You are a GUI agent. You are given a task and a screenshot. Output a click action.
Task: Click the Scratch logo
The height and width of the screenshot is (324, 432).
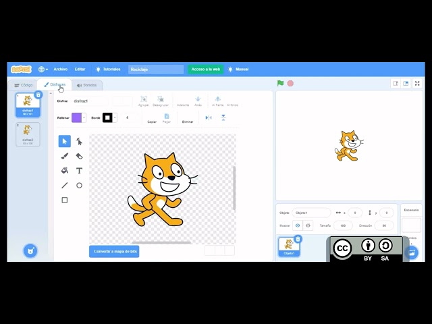pyautogui.click(x=21, y=69)
